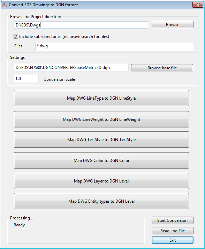205x249 pixels.
Task: Open Map DWG Layer to DGN Level
Action: pos(101,181)
